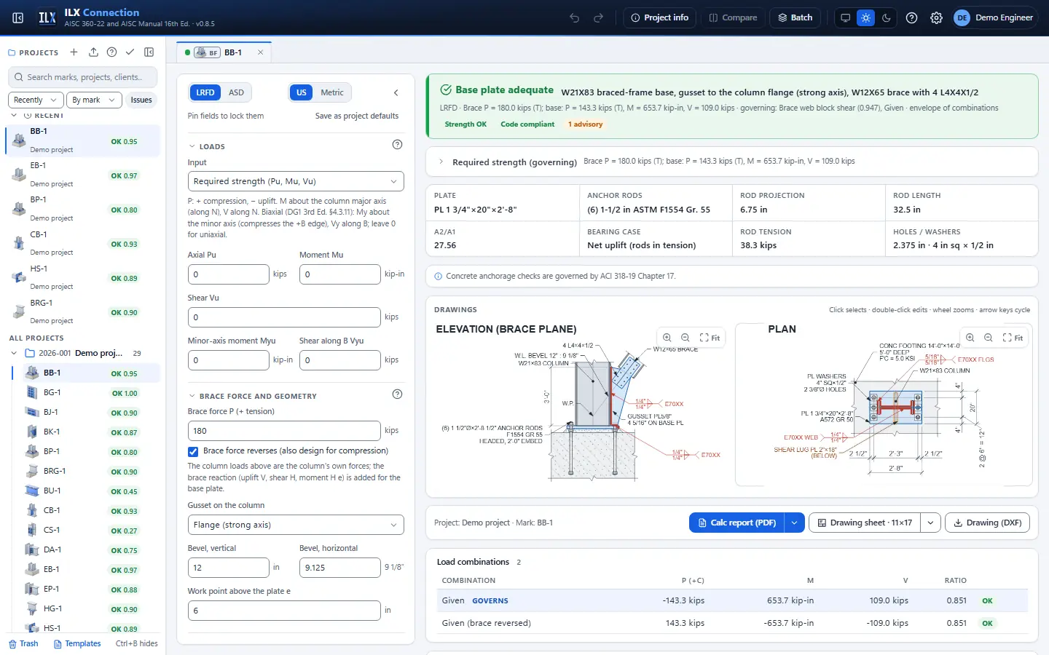Add a new project with the plus icon

74,52
